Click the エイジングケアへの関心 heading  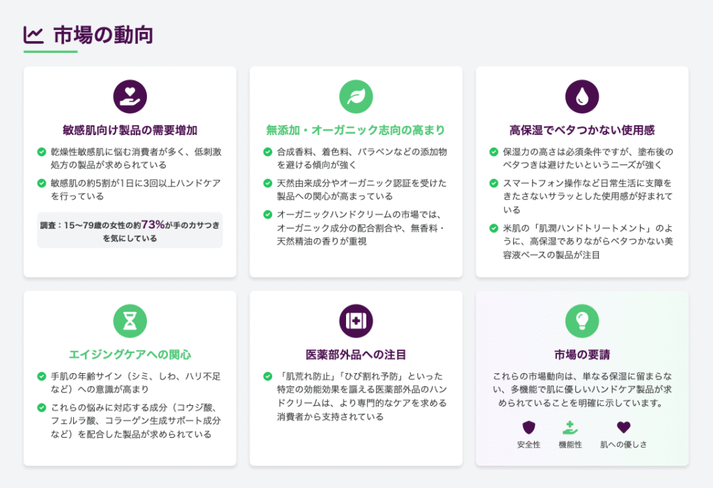pos(130,354)
